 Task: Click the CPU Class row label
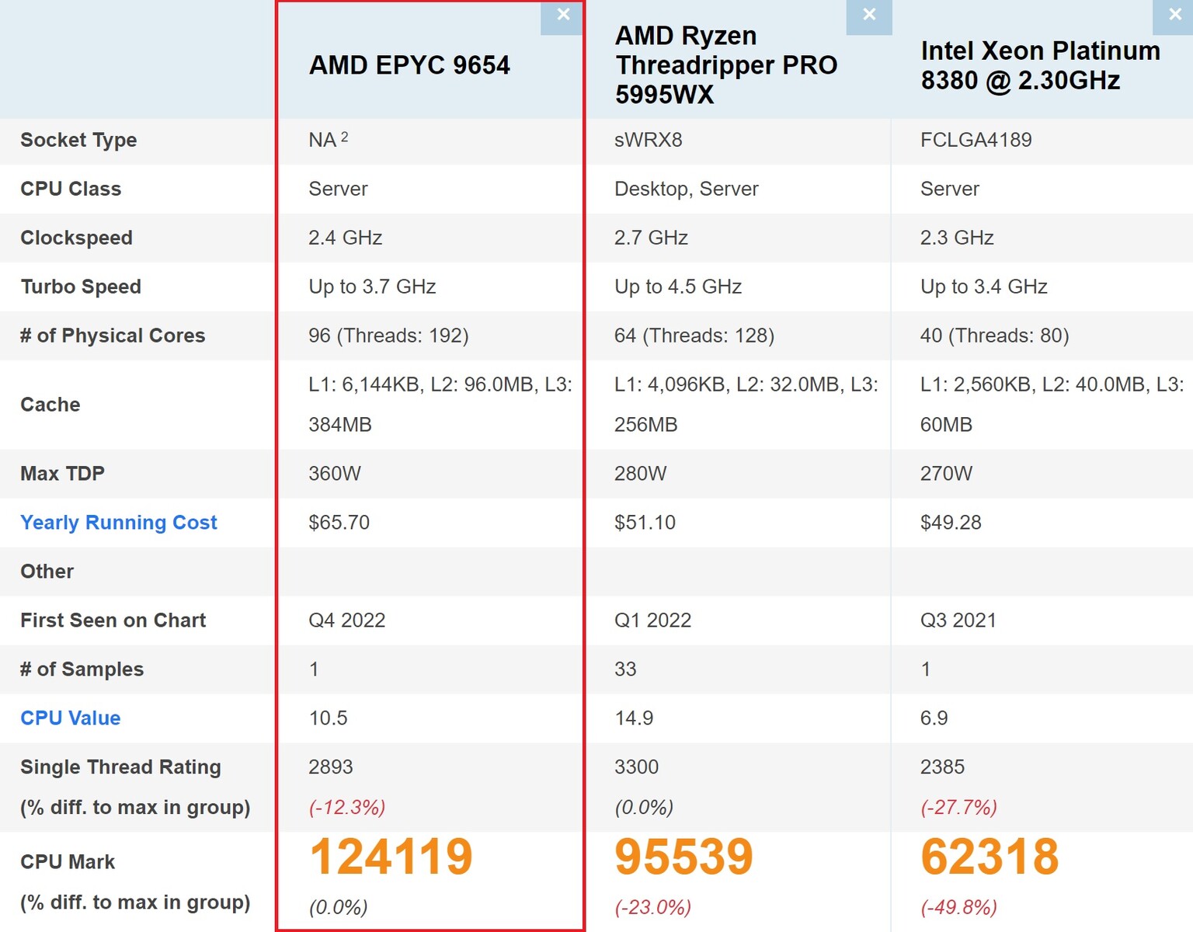(71, 190)
